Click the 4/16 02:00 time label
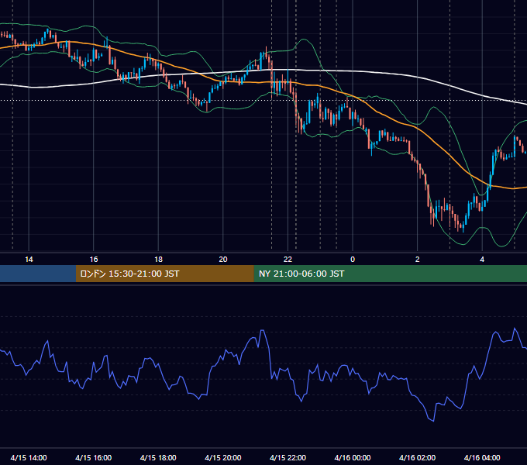527x465 pixels. coord(417,457)
